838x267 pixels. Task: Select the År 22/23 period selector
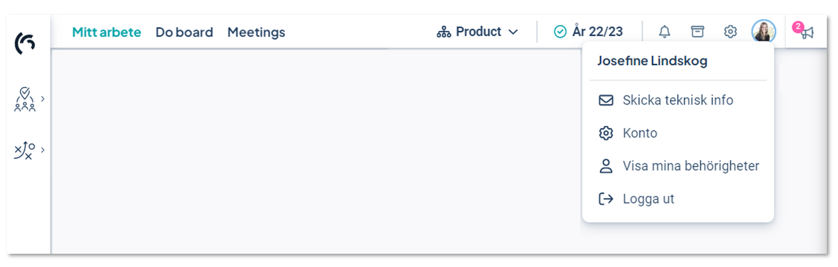588,32
